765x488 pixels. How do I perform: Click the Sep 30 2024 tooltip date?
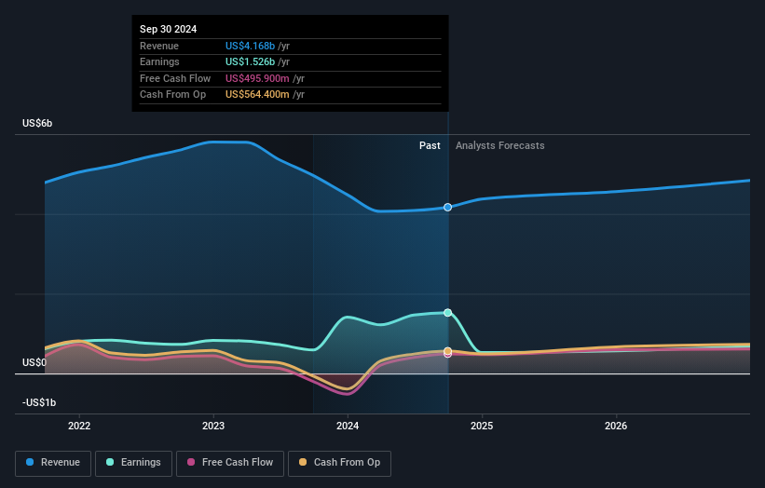tap(169, 29)
